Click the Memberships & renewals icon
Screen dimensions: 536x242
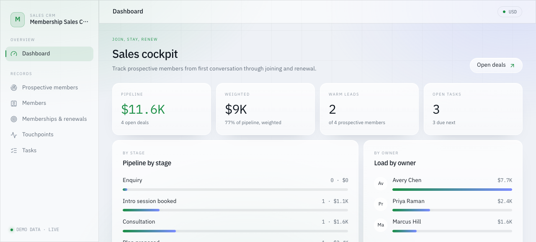point(14,119)
